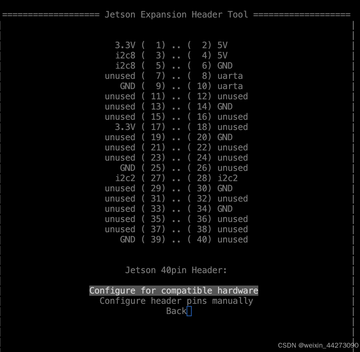Click pin 37 labeled unused

coord(135,229)
